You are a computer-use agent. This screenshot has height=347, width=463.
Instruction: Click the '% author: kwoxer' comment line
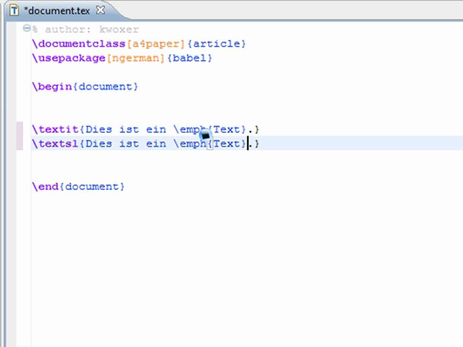[x=85, y=29]
